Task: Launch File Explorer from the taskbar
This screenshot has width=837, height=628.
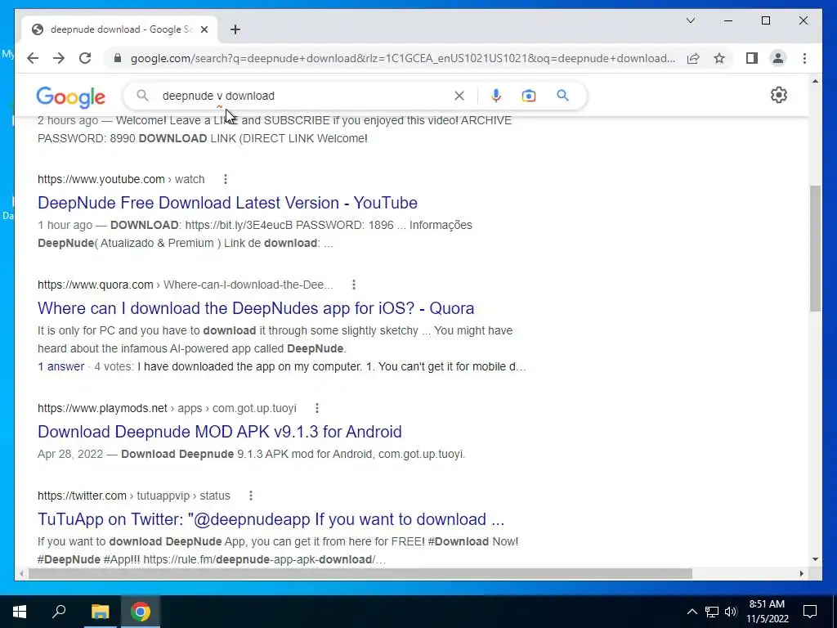Action: (x=100, y=612)
